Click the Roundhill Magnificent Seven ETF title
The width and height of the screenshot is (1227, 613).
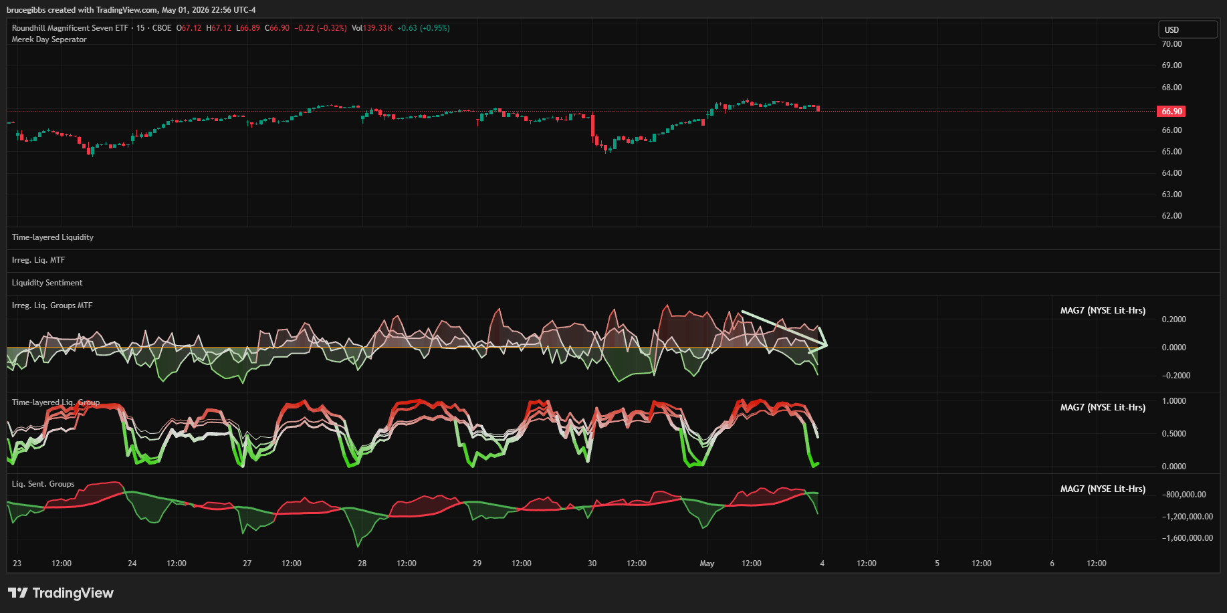click(70, 28)
